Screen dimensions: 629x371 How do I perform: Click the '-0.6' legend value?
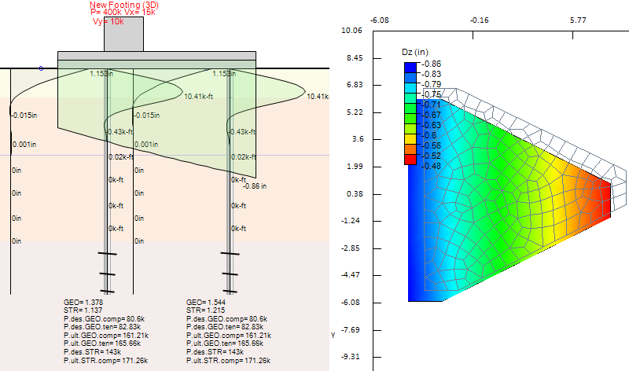tap(429, 135)
